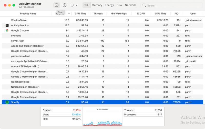Image resolution: width=205 pixels, height=129 pixels.
Task: Click the Spotify icon in selected row
Action: (x=7, y=102)
